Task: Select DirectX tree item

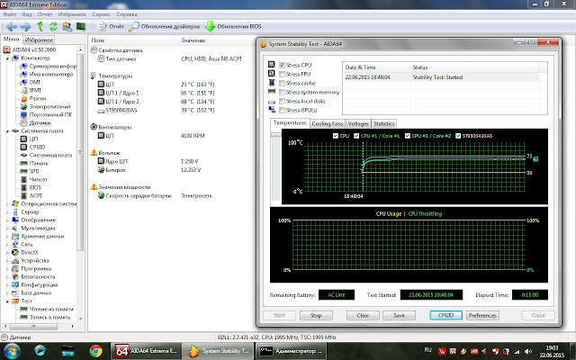Action: [25, 252]
